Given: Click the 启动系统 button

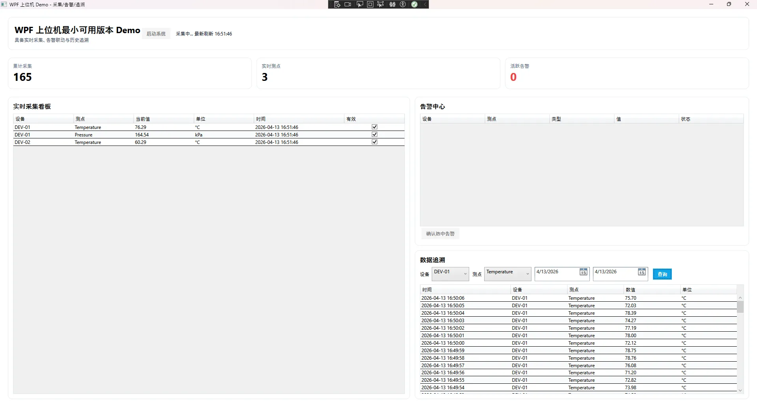Looking at the screenshot, I should pos(156,34).
